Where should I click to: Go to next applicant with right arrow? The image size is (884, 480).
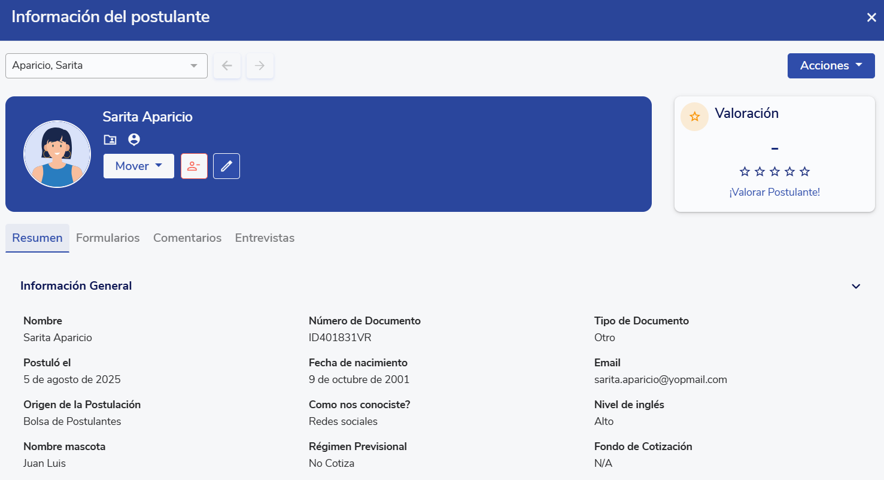coord(260,66)
